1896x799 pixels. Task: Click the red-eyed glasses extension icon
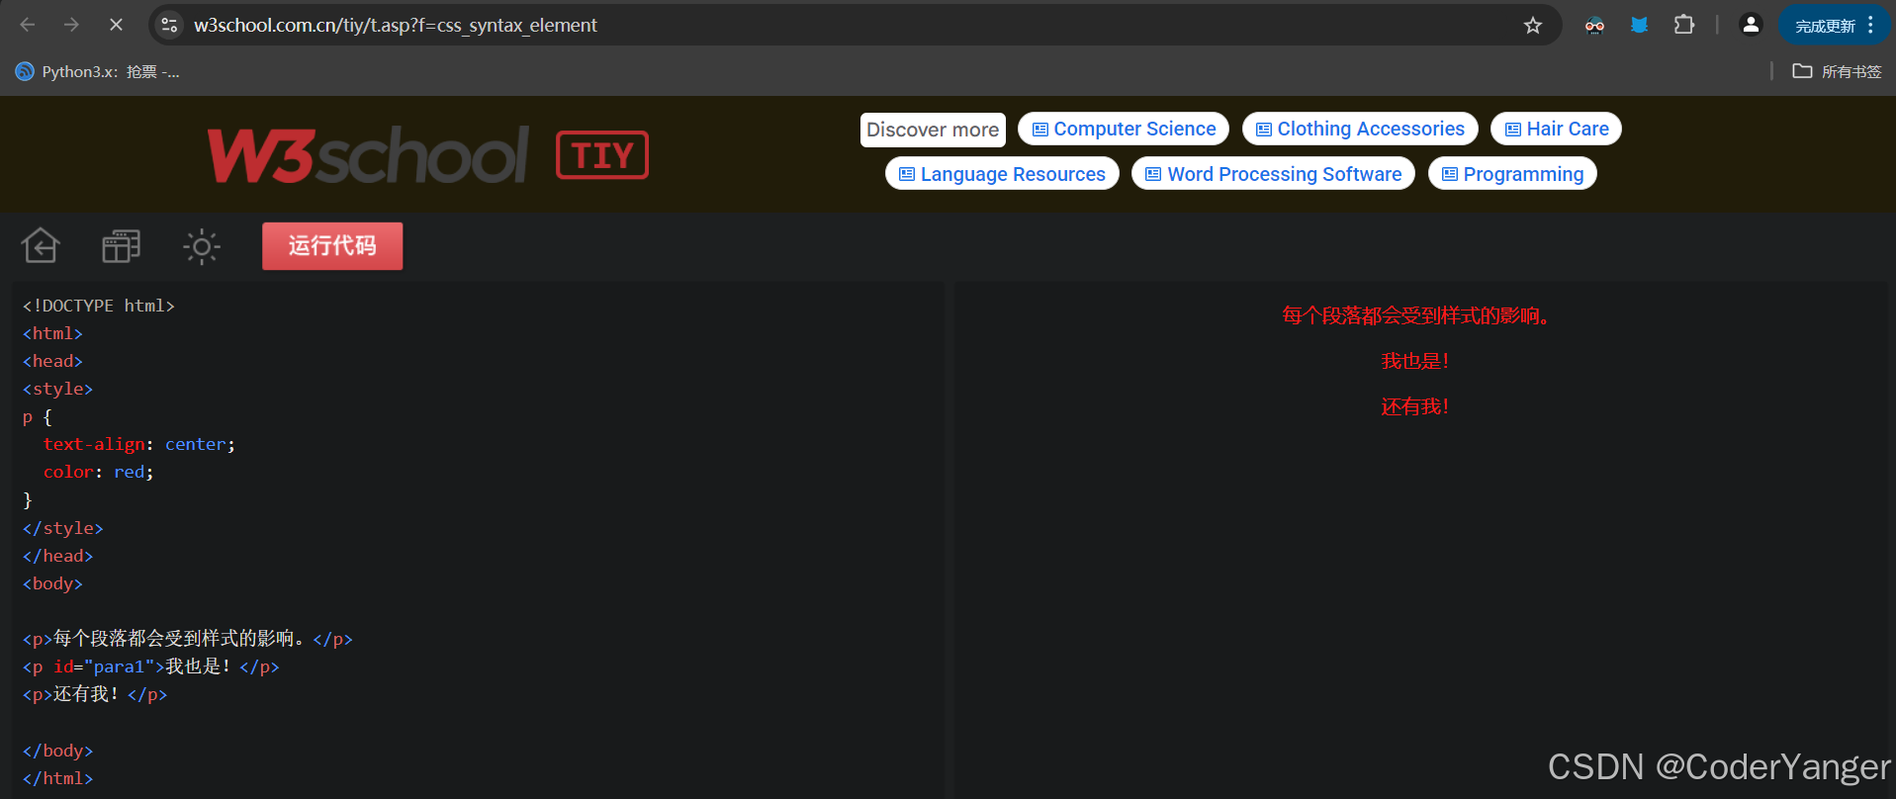click(1594, 26)
